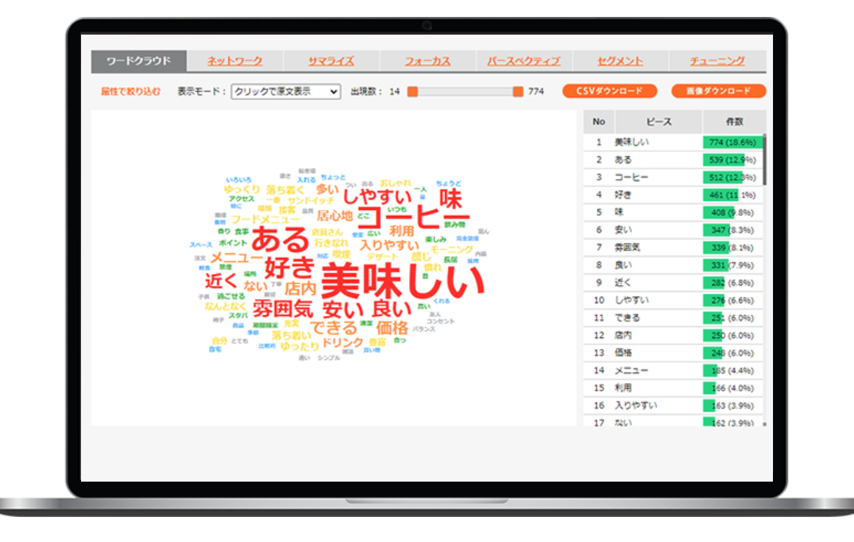Screen dimensions: 854x542
Task: Go to the パースペクティブ tab
Action: [x=523, y=61]
